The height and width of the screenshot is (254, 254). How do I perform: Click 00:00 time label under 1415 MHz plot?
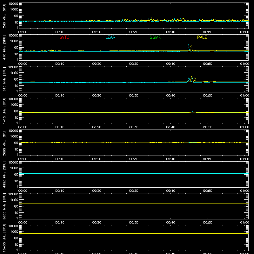pos(23,127)
